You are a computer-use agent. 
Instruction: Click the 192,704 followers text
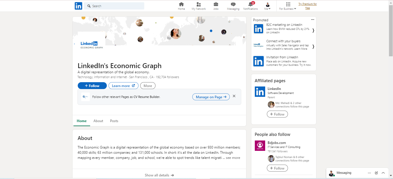click(167, 77)
